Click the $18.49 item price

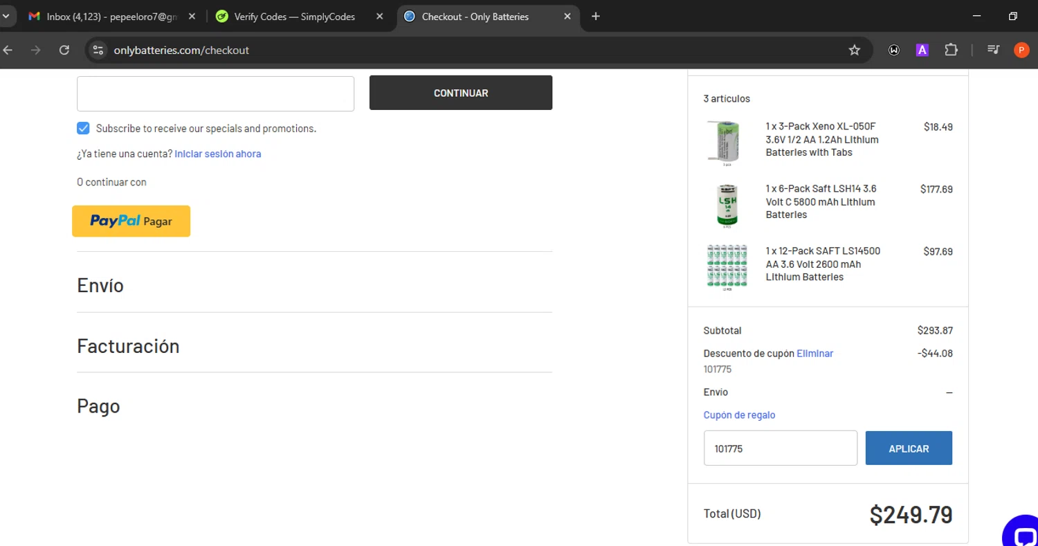pos(938,127)
